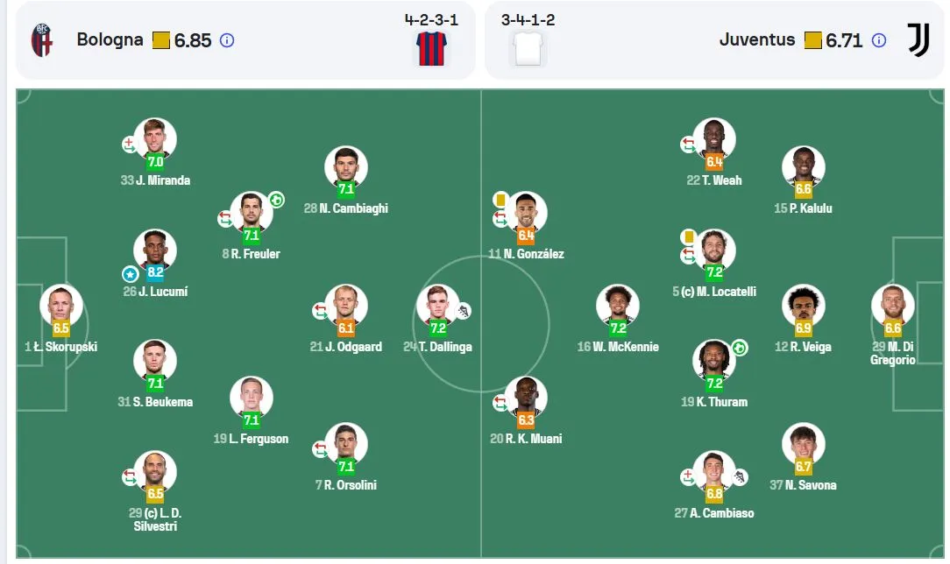
Task: Click the yellow team card swatch beside Bologna
Action: pos(161,40)
